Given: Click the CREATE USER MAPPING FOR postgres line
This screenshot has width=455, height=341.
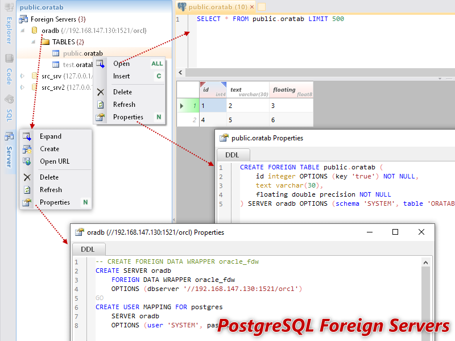Looking at the screenshot, I should 159,307.
